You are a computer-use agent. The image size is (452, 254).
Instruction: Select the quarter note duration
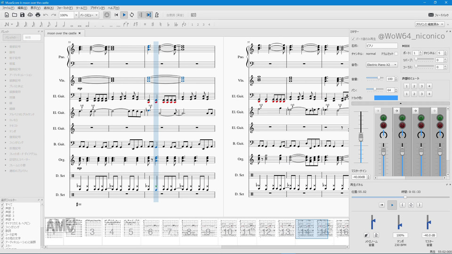pos(56,25)
